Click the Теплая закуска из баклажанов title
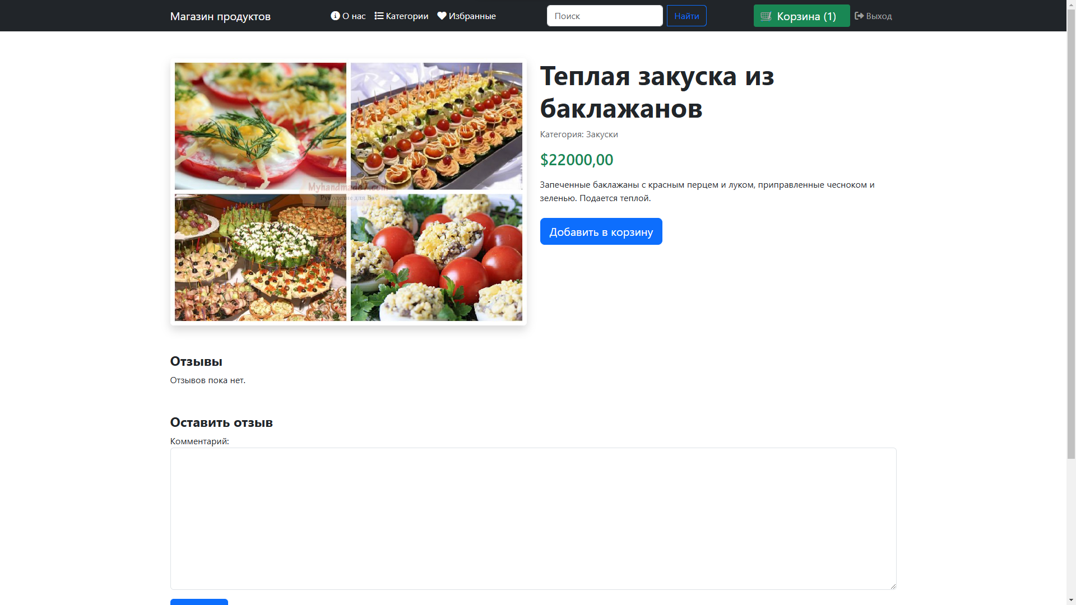This screenshot has width=1076, height=605. [657, 92]
